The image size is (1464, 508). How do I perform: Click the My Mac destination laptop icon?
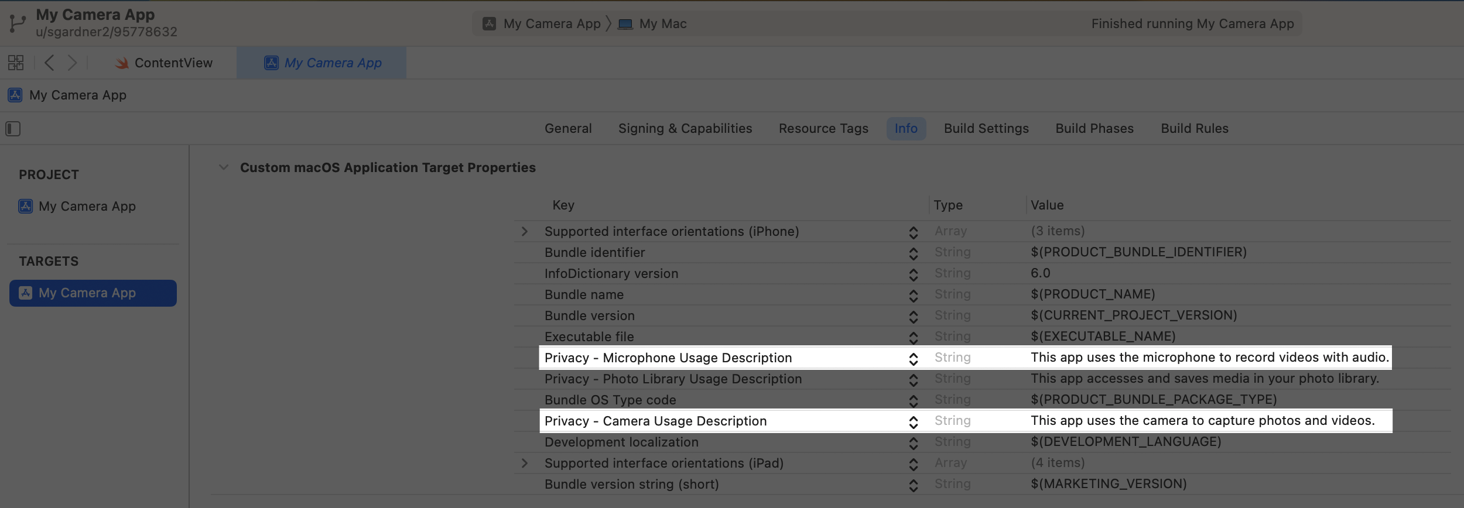[625, 24]
